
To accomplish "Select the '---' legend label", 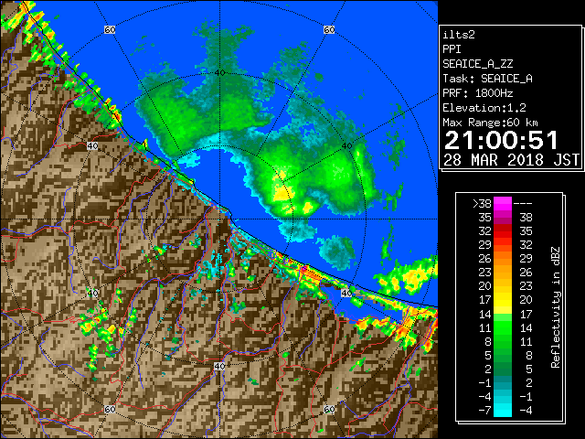I will [523, 204].
